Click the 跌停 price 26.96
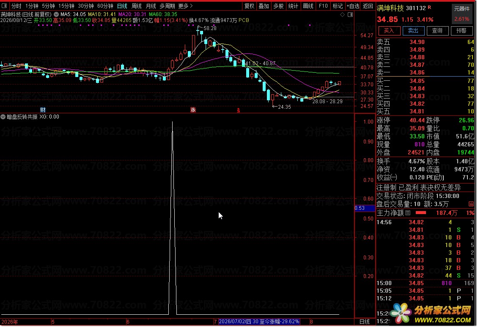The image size is (478, 327). point(467,121)
